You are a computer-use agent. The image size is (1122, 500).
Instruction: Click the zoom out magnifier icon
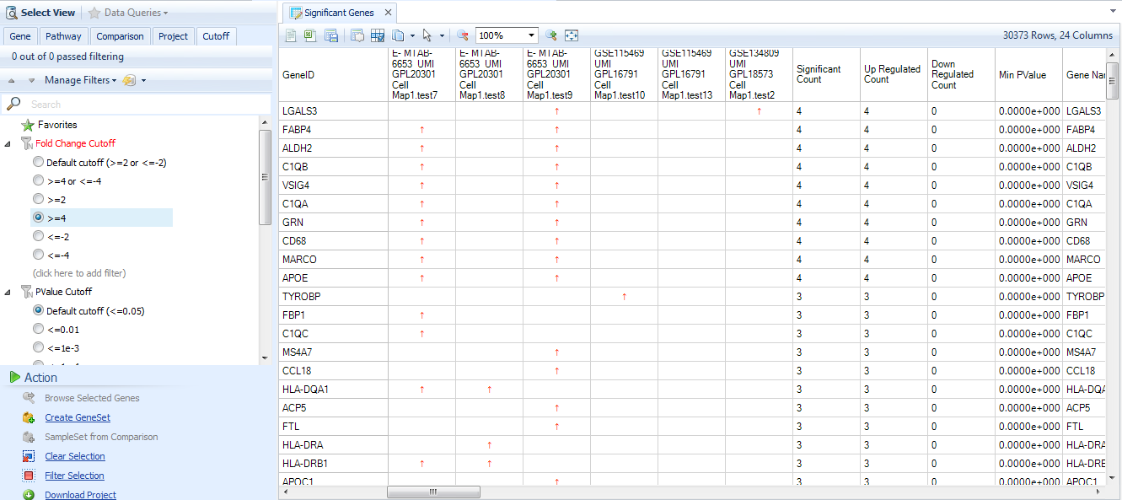coord(463,35)
